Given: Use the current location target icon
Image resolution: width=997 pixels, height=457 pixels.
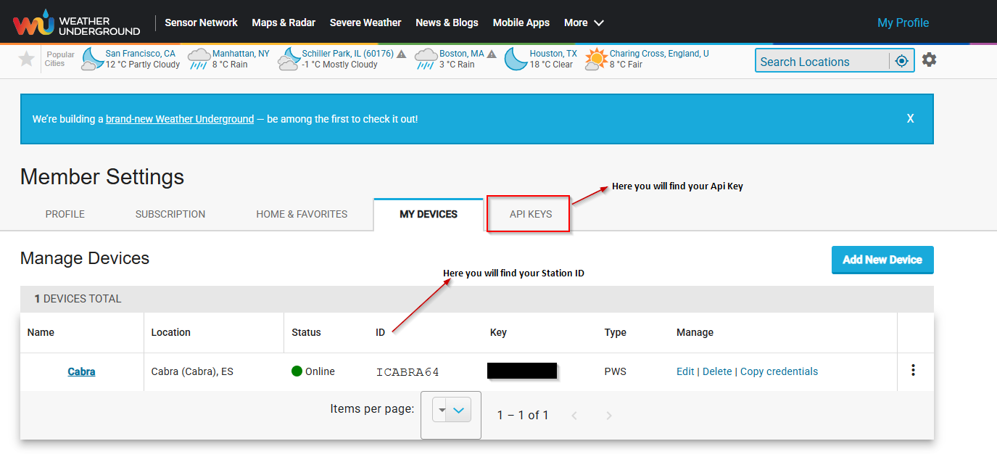Looking at the screenshot, I should 901,61.
